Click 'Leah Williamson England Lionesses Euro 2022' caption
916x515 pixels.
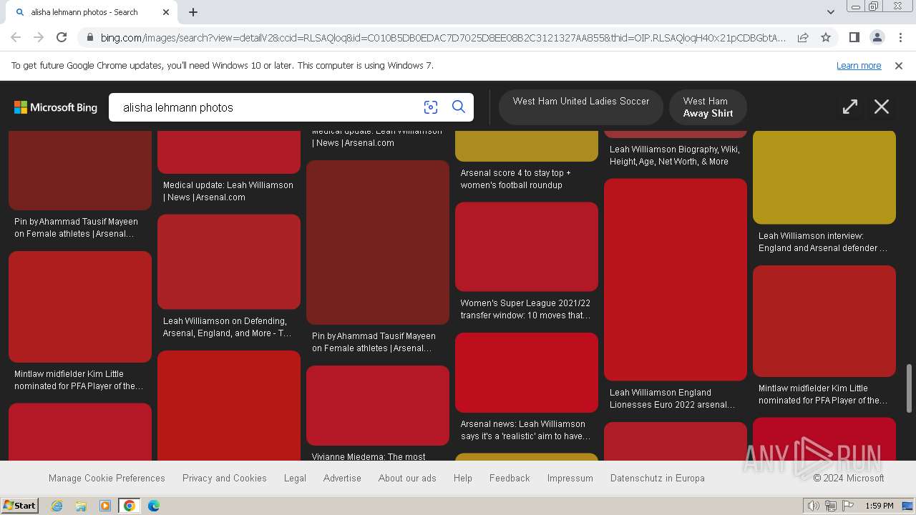673,398
